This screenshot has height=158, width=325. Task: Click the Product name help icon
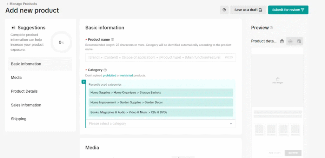pos(113,40)
